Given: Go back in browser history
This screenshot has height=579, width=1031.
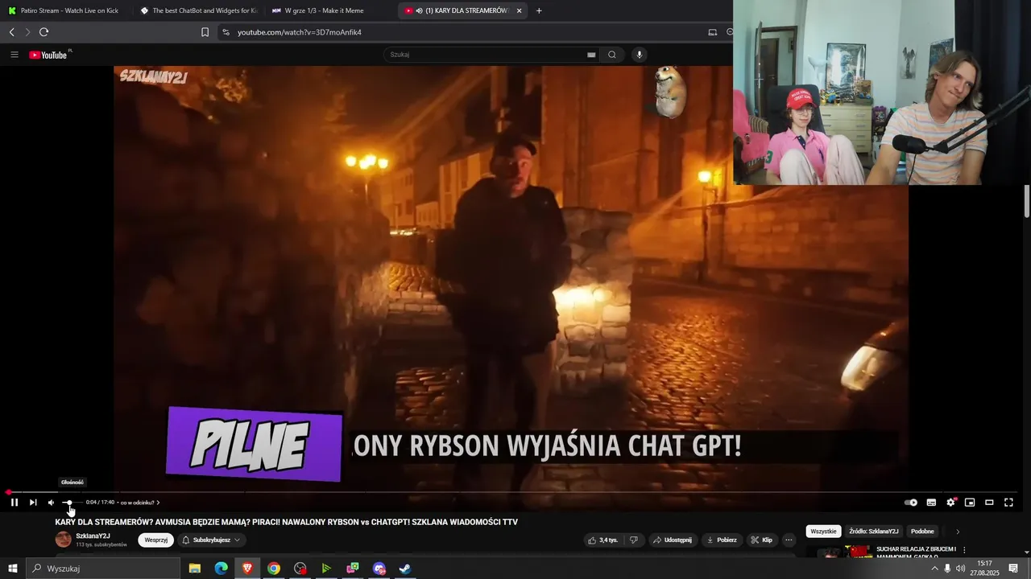Looking at the screenshot, I should point(11,32).
